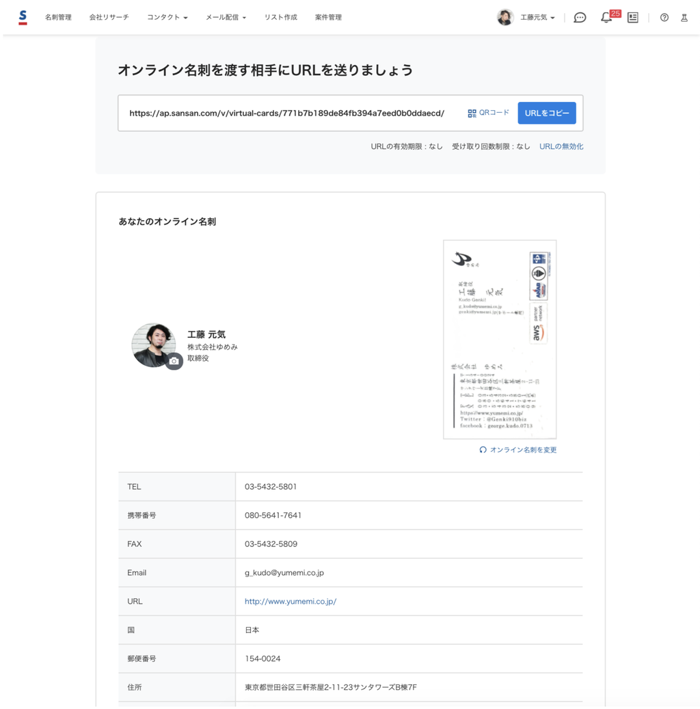Open the help question mark icon
The width and height of the screenshot is (700, 709).
(664, 18)
